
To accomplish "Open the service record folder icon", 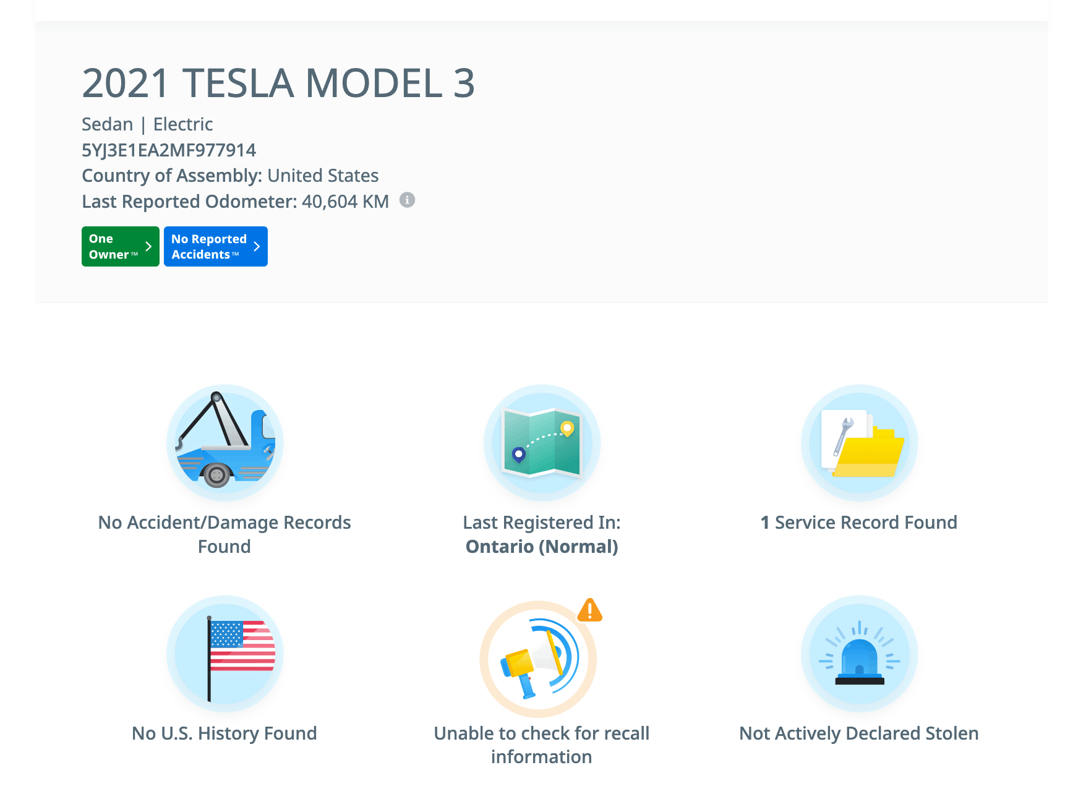I will (859, 443).
